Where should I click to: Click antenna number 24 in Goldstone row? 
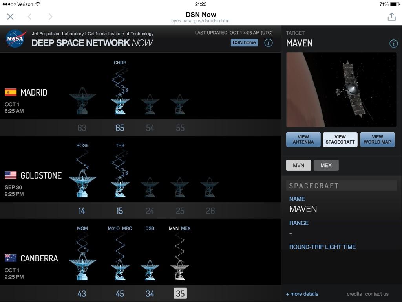[150, 211]
